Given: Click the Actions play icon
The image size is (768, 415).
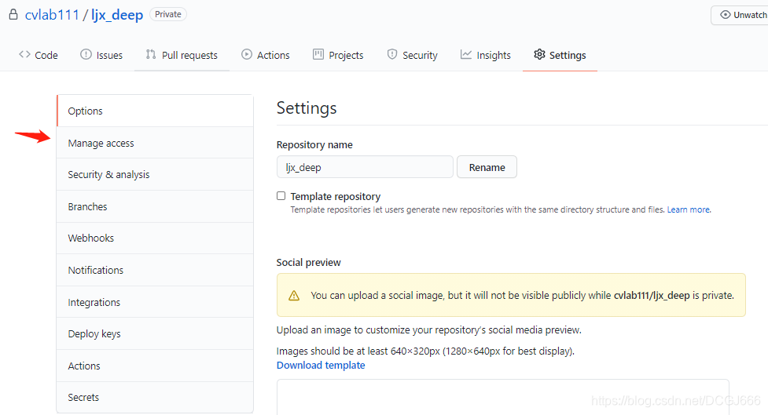Looking at the screenshot, I should point(247,55).
